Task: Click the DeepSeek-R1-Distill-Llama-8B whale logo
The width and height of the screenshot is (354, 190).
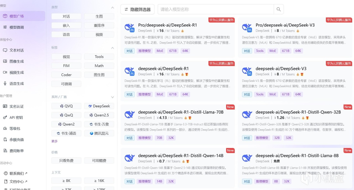Action: pyautogui.click(x=247, y=158)
